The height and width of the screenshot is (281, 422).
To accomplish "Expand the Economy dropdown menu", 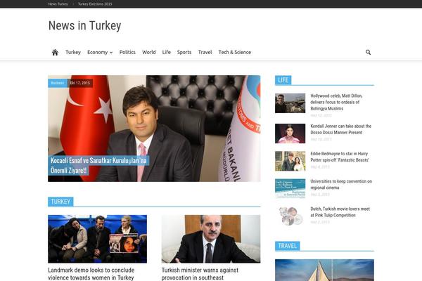I will 100,52.
